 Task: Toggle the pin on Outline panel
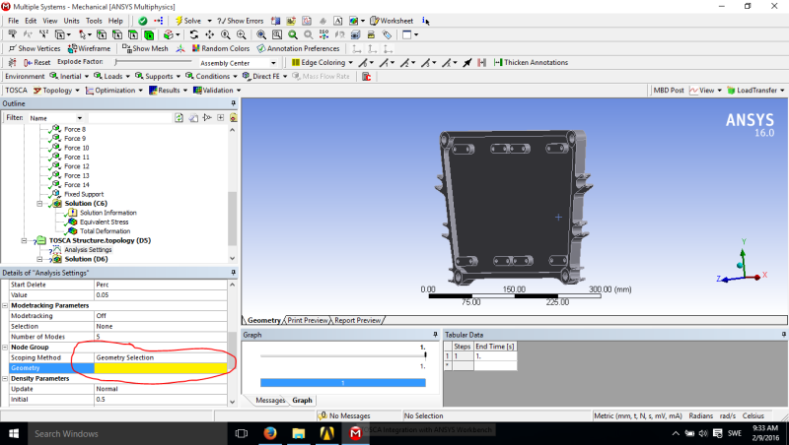click(x=233, y=103)
